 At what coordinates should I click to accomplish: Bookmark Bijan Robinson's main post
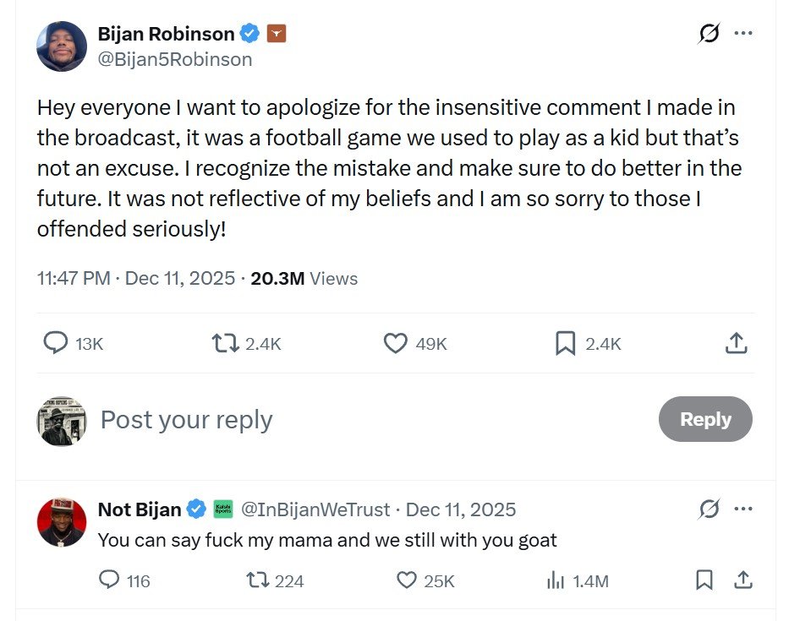click(565, 343)
